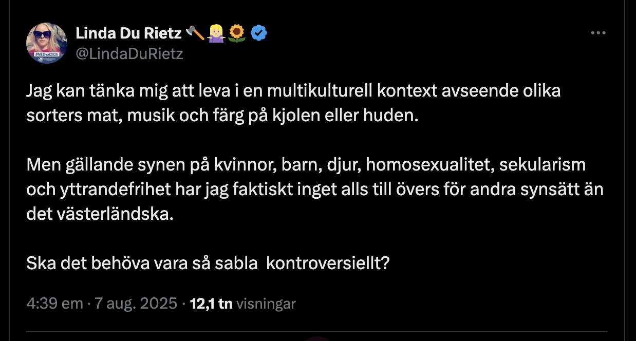Open the three-dot more options menu
The width and height of the screenshot is (636, 341).
click(598, 33)
